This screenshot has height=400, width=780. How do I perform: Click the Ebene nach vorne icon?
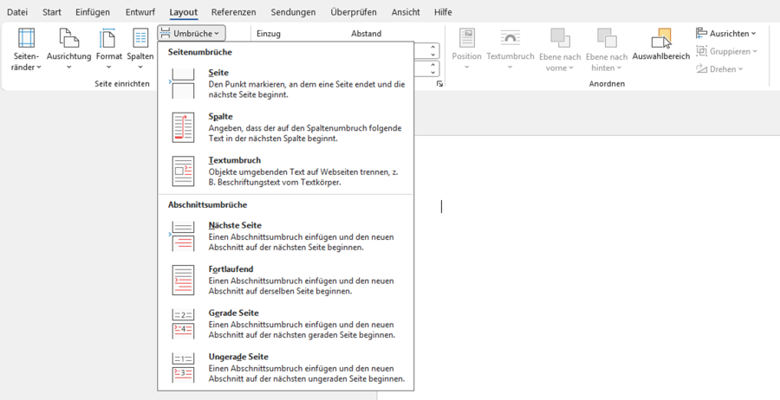pos(560,38)
